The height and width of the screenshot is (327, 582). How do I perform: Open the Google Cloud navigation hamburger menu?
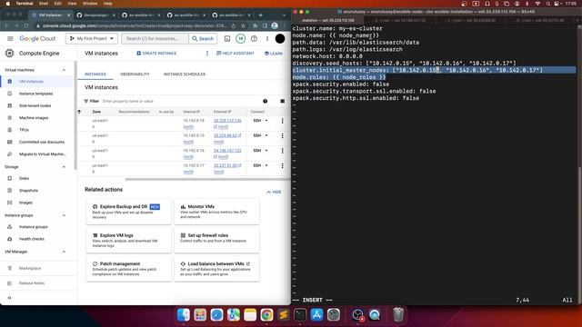[x=10, y=38]
